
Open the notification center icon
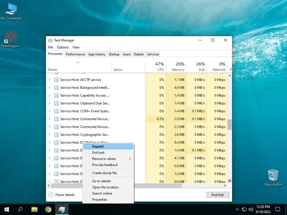click(x=278, y=209)
